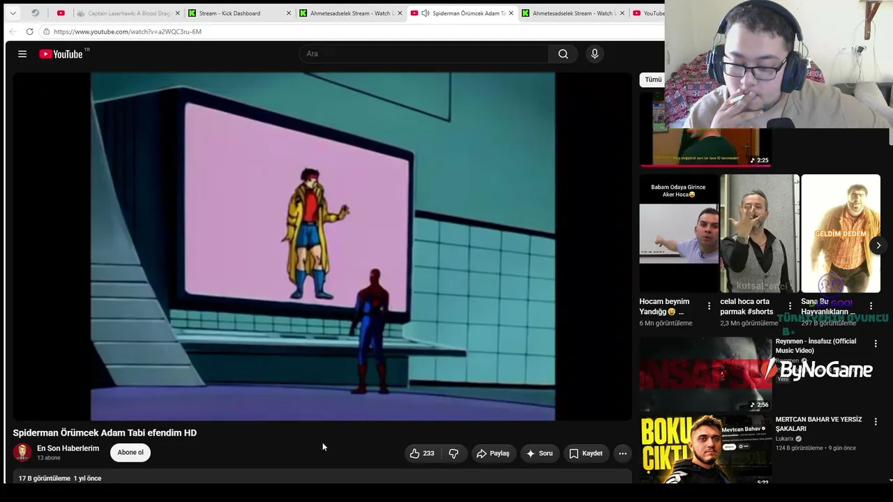Viewport: 893px width, 502px height.
Task: Open the site information icon beside the URL
Action: (x=46, y=31)
